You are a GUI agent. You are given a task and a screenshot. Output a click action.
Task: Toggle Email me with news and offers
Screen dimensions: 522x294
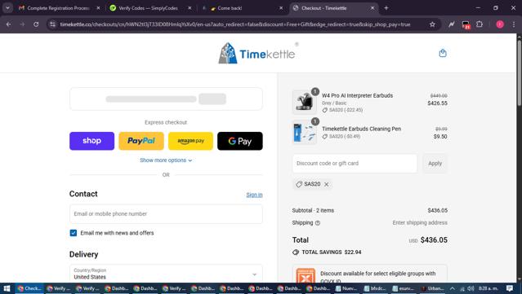(x=74, y=233)
